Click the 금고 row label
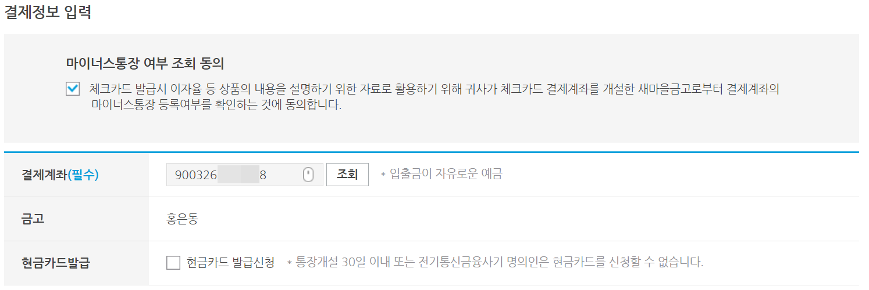 pyautogui.click(x=33, y=219)
